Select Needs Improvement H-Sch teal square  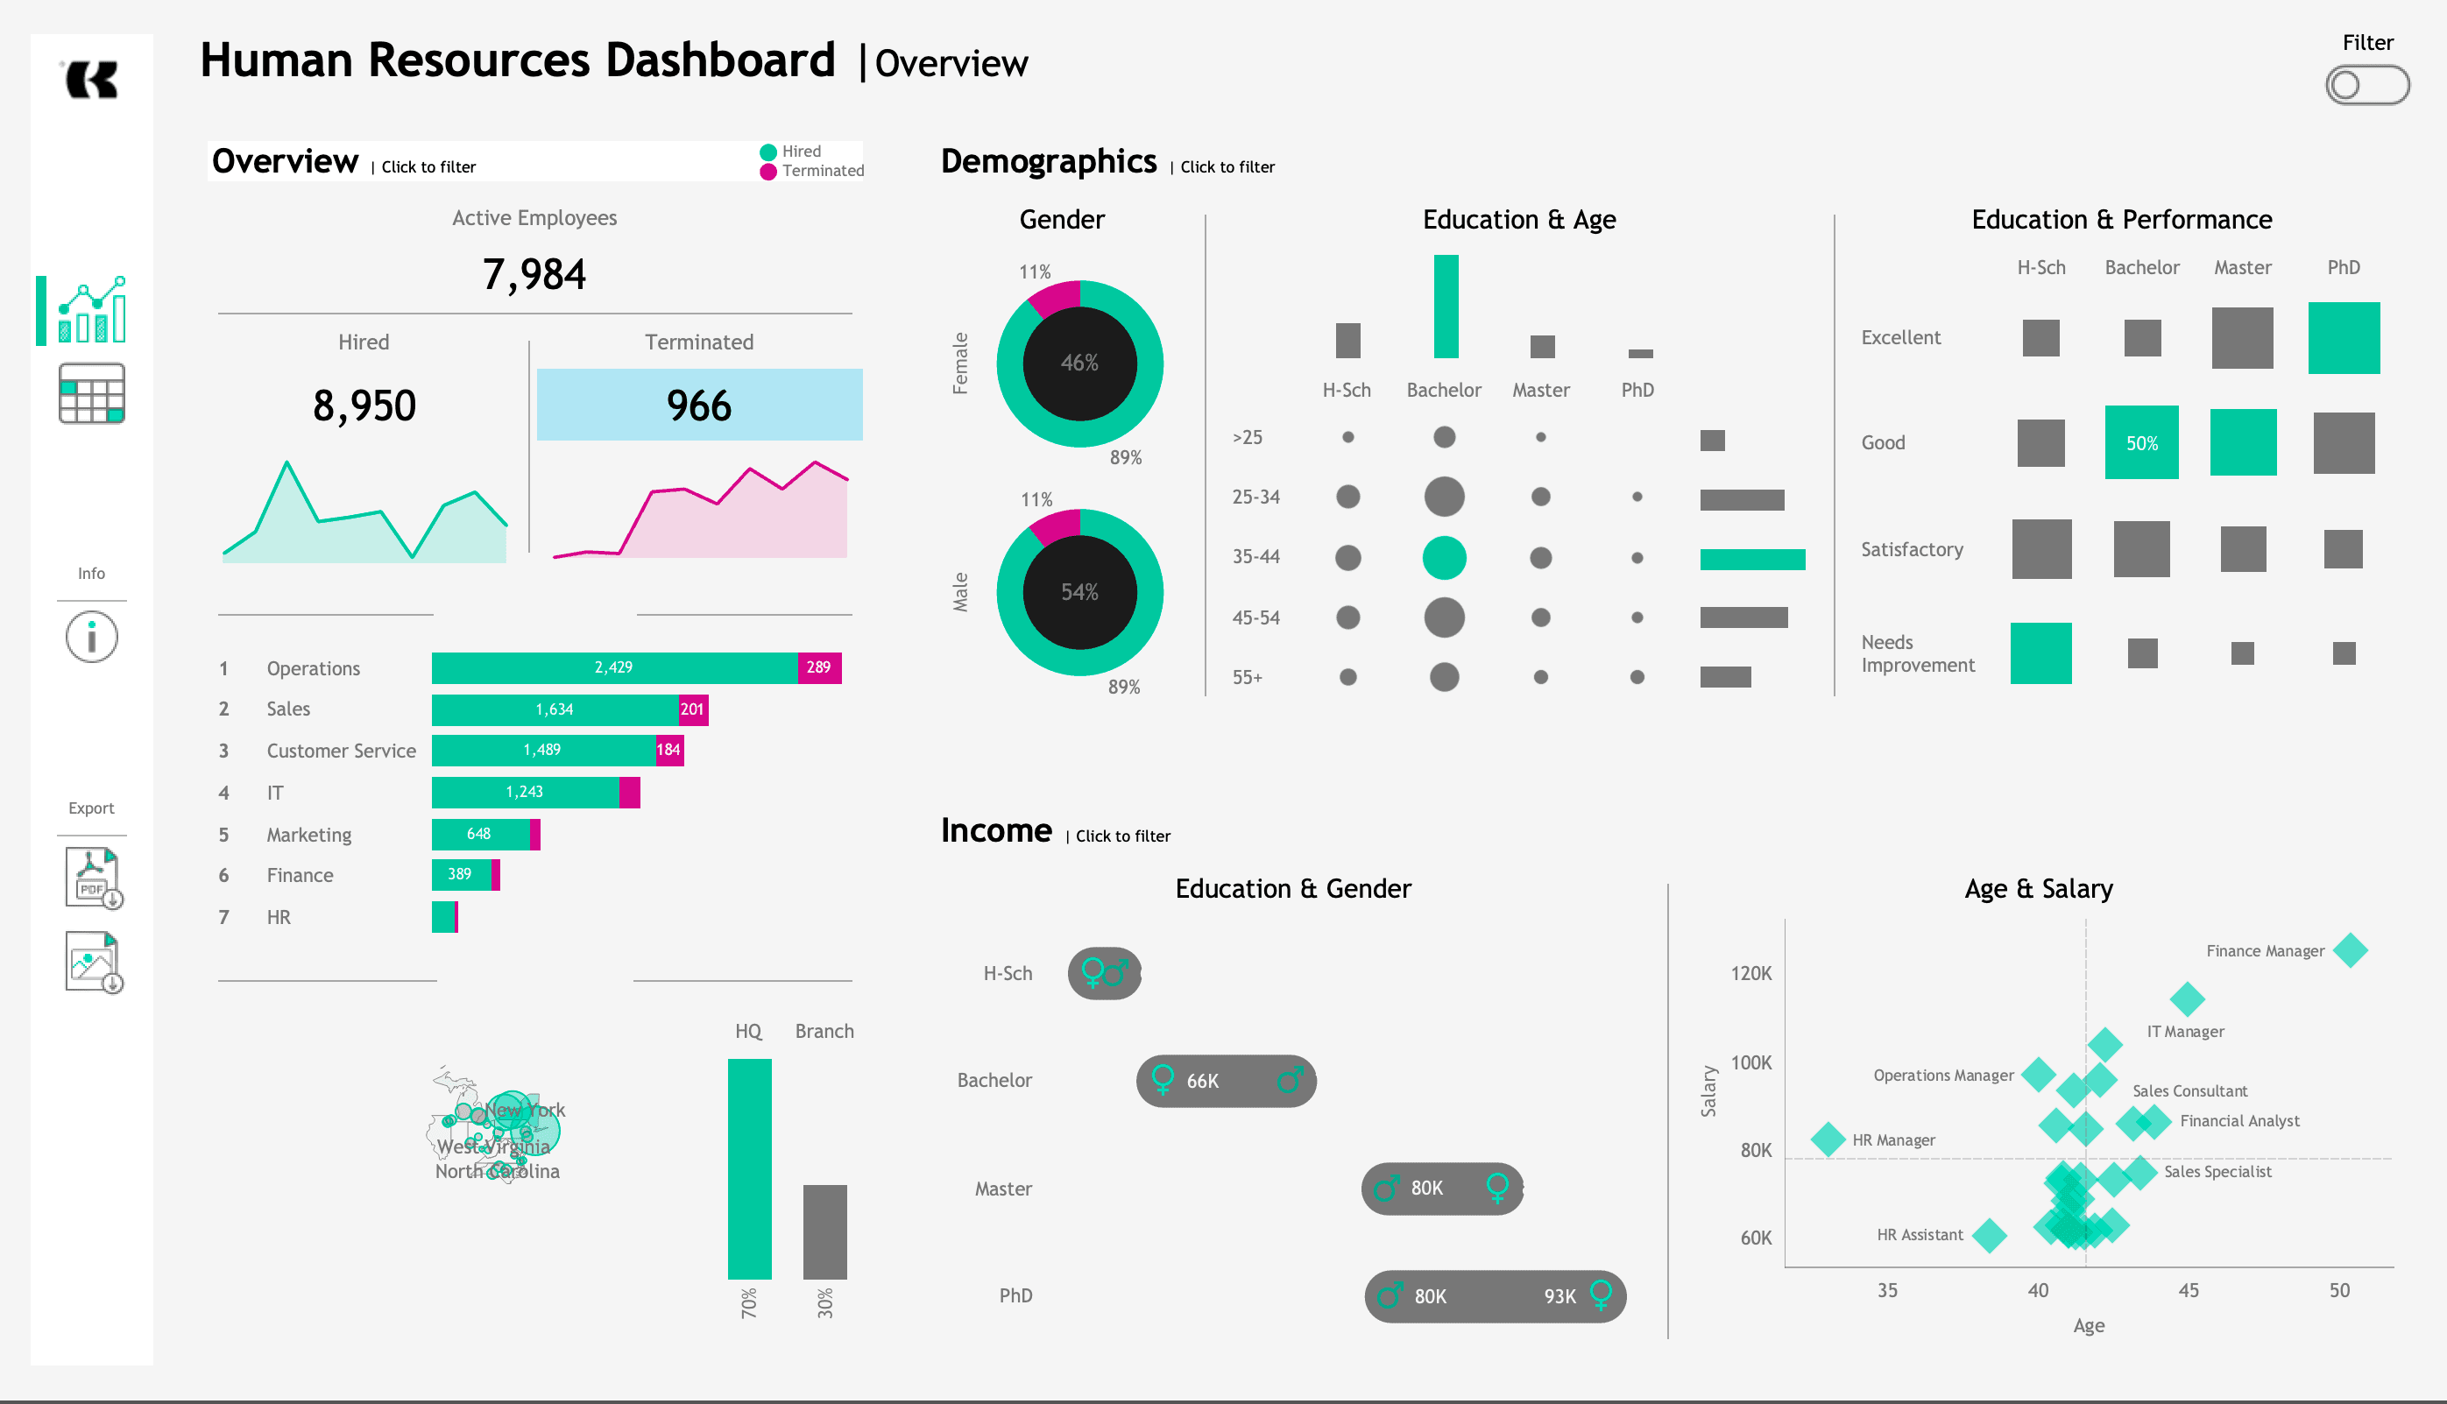coord(2041,653)
